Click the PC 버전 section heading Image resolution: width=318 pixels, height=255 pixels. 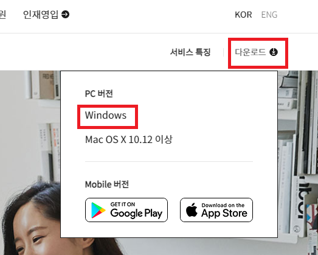(x=99, y=94)
